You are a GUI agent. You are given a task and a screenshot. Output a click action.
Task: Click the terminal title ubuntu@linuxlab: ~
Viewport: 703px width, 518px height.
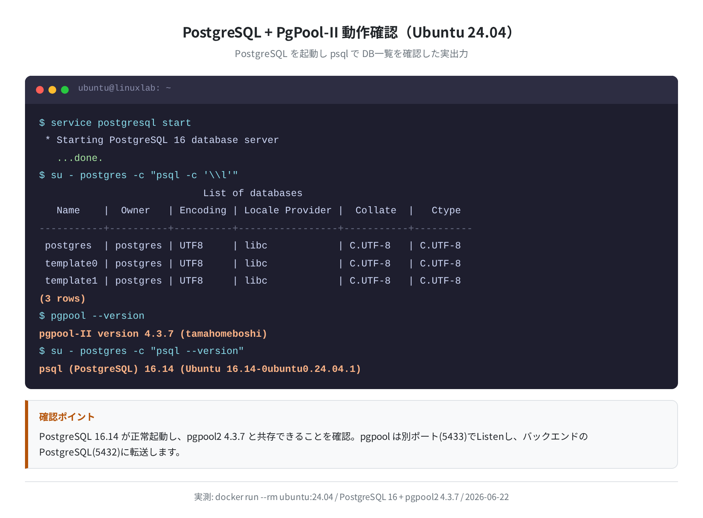[x=125, y=88]
